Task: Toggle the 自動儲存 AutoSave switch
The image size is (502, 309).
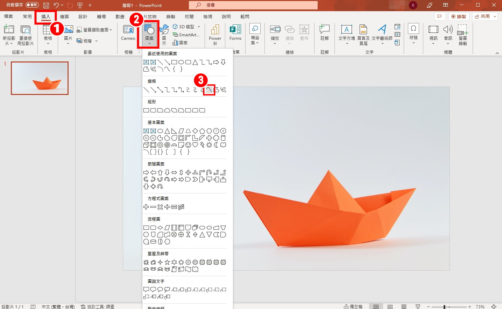Action: pos(32,5)
